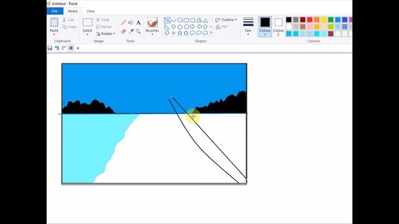399x224 pixels.
Task: Pick the brown custom colour swatch
Action: click(331, 34)
